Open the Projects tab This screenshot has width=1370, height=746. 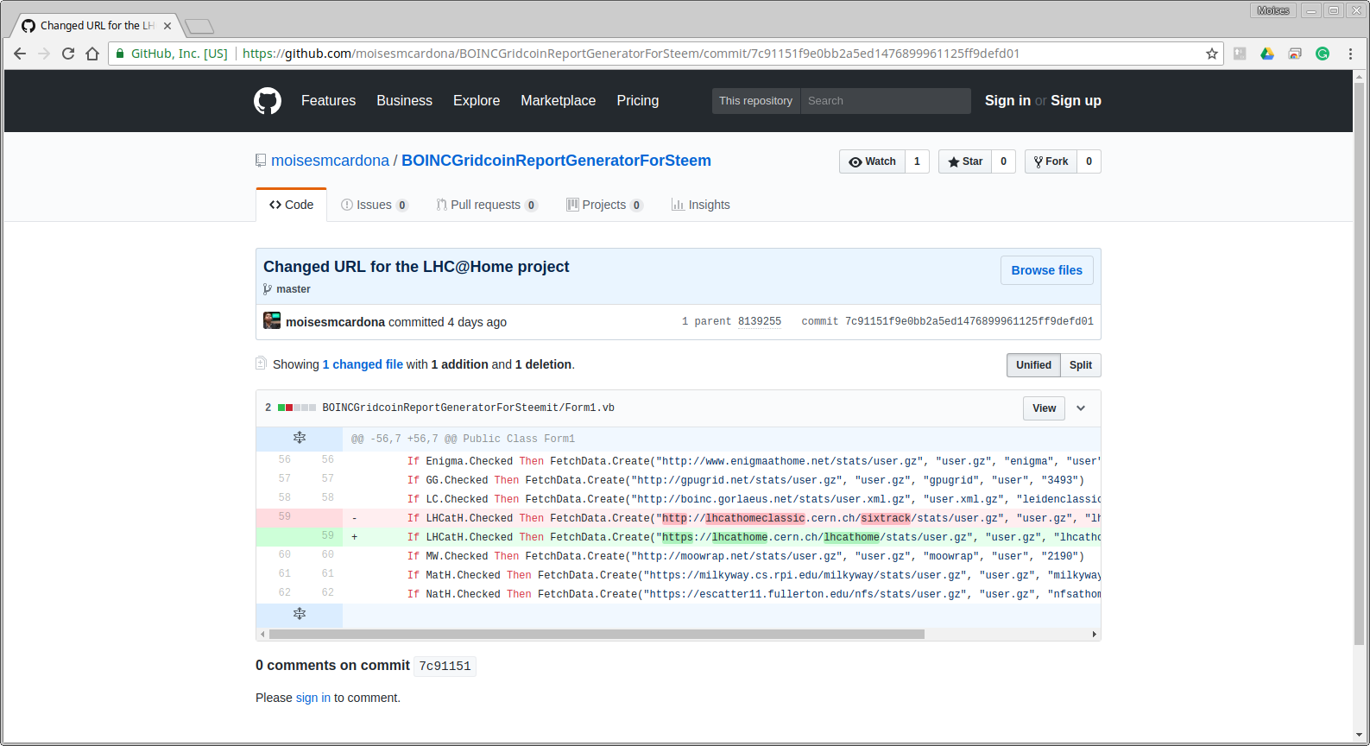(604, 205)
